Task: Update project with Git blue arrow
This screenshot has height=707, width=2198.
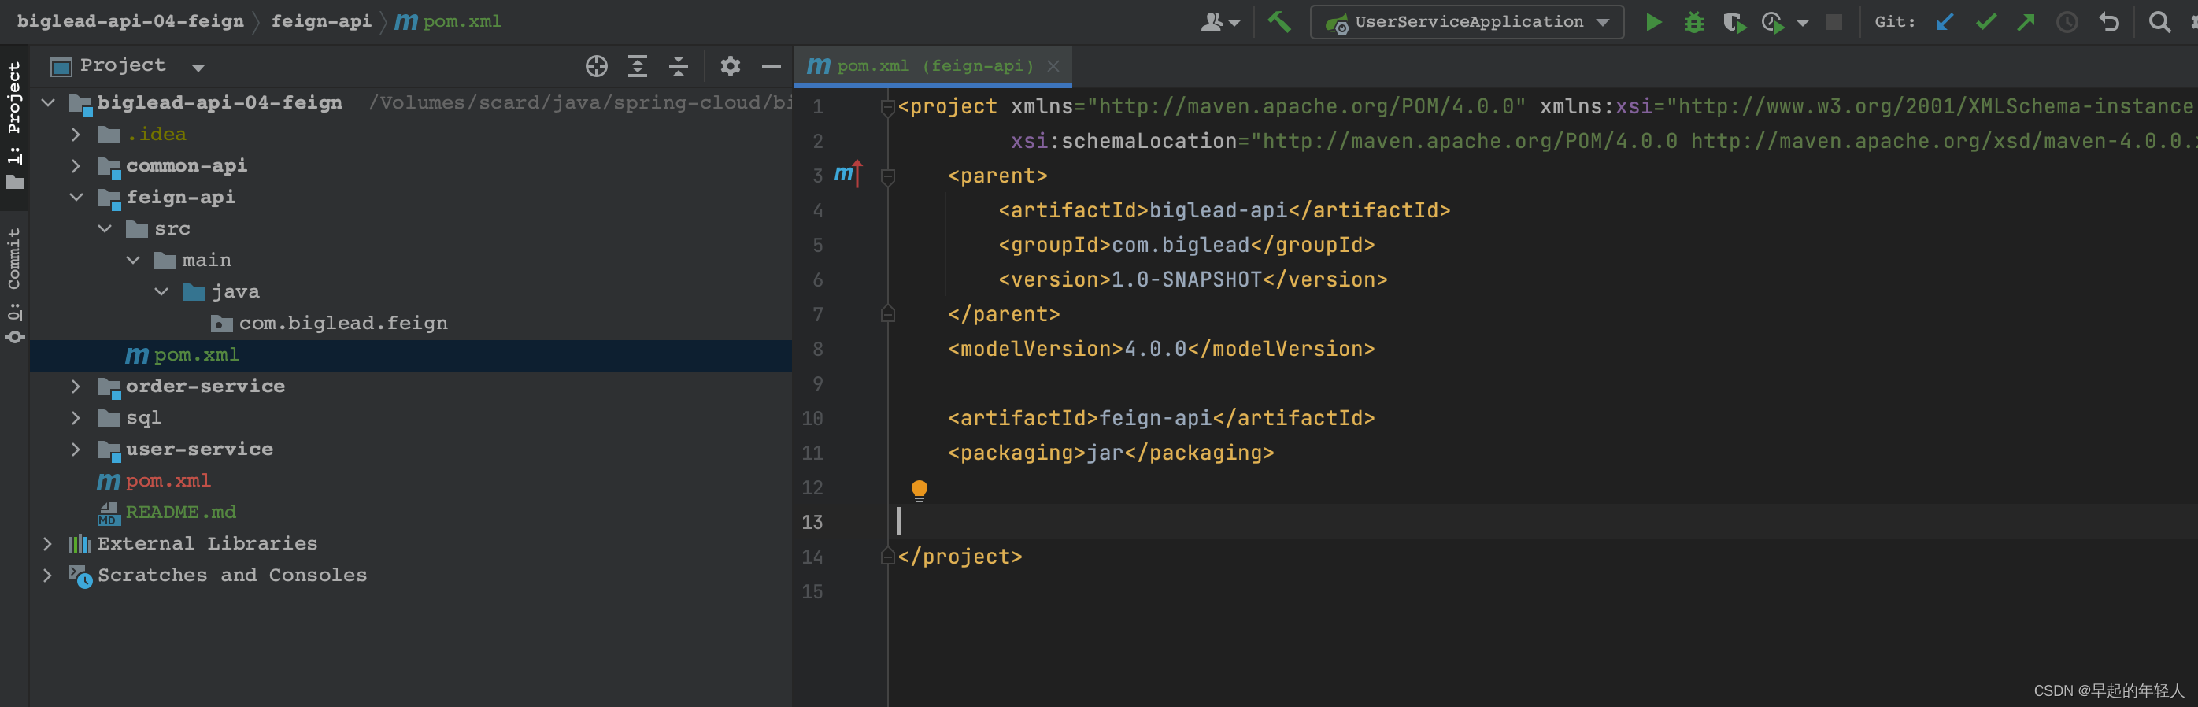Action: [1945, 22]
